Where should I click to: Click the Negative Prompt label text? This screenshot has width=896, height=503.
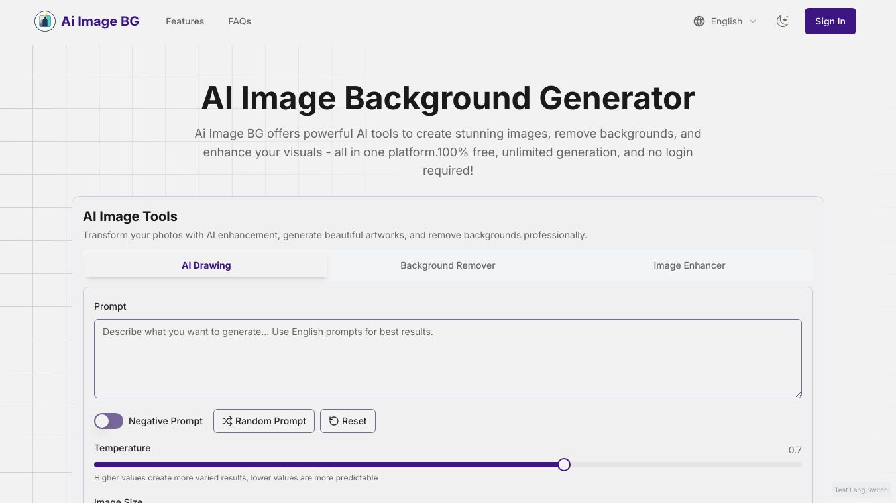coord(166,421)
